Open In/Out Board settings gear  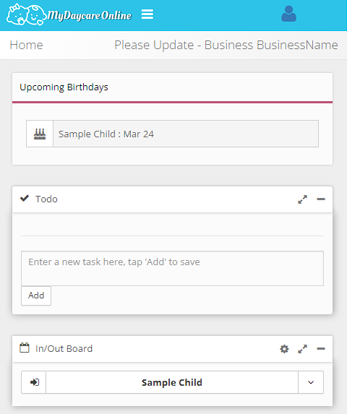(x=284, y=349)
